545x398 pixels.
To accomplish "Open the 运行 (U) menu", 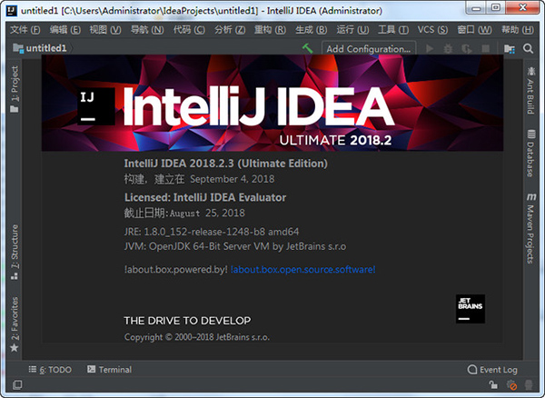I will 352,30.
